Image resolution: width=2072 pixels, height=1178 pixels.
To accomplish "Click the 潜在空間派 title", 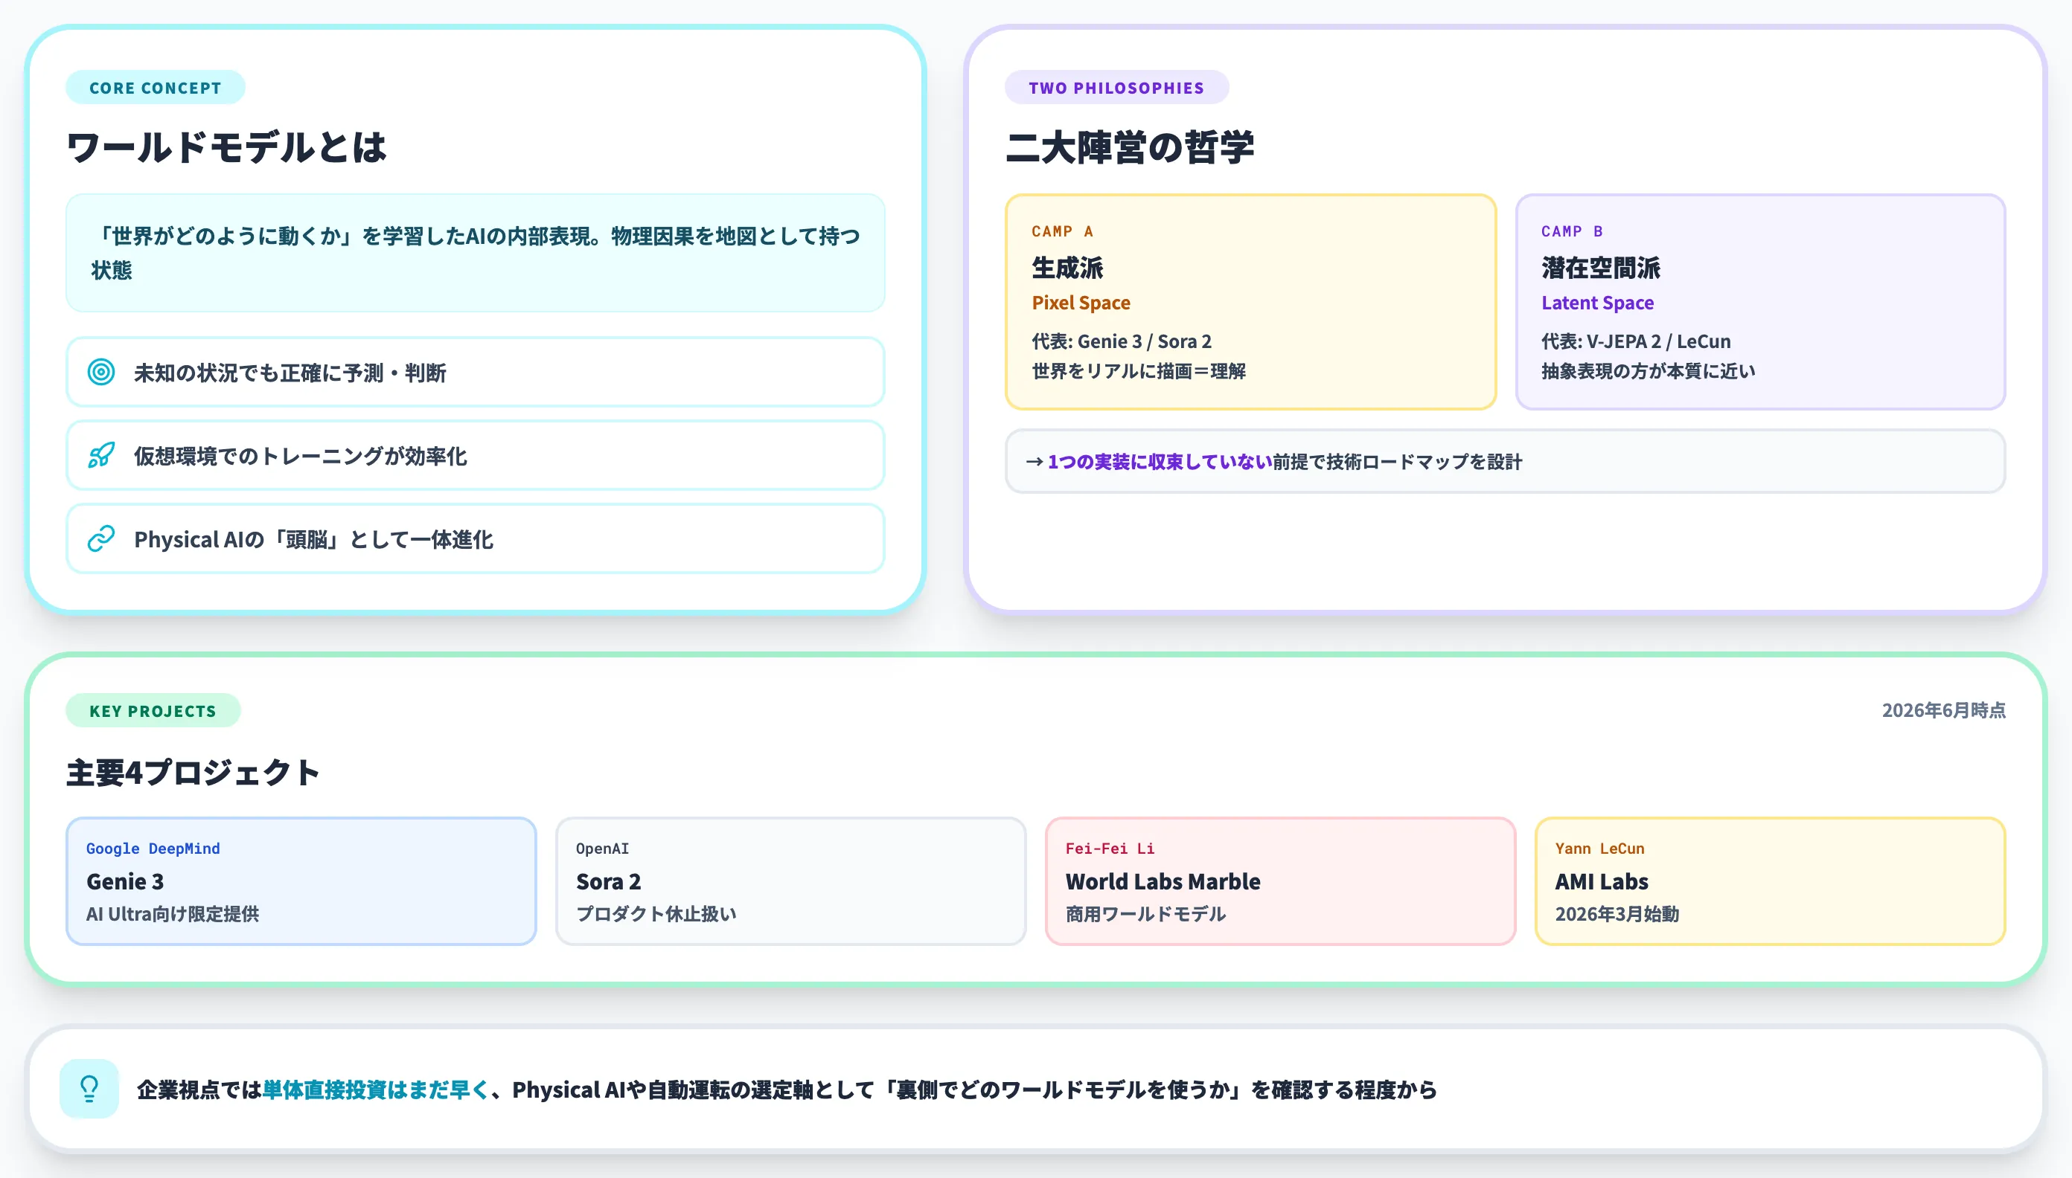I will (1601, 268).
